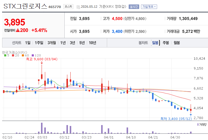
Task: Click the 상한가 4,800 text
Action: [135, 19]
